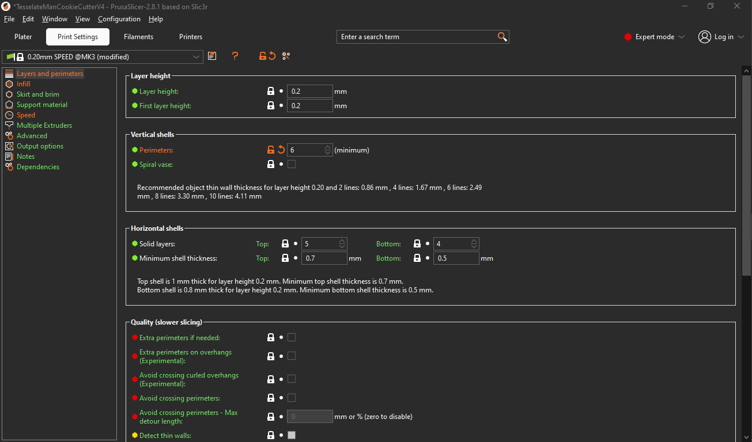
Task: Click Top minimum shell thickness field
Action: coord(324,258)
